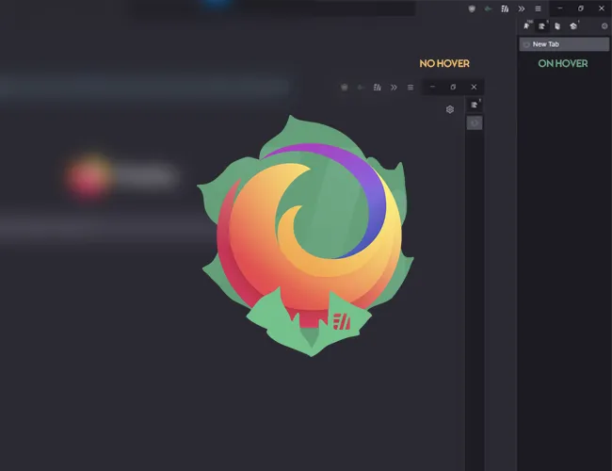Click the green arrow extension icon in top toolbar

488,8
